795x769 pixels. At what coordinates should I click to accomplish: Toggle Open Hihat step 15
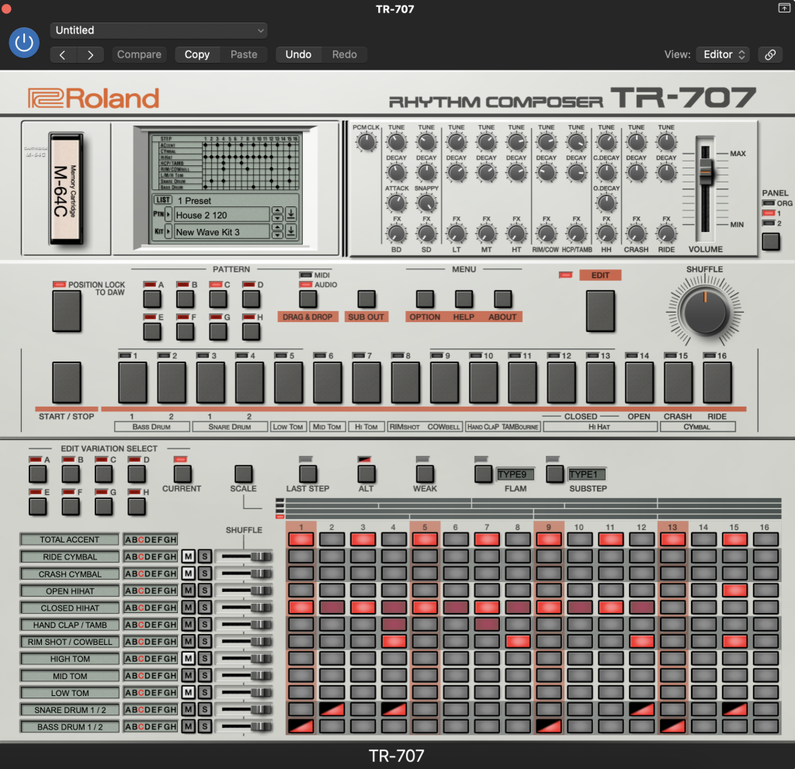734,590
